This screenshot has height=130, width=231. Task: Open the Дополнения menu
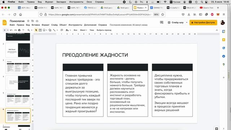click(x=90, y=25)
